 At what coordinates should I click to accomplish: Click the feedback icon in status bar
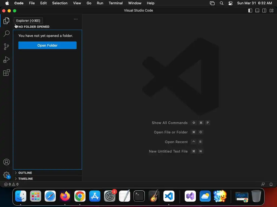click(263, 184)
